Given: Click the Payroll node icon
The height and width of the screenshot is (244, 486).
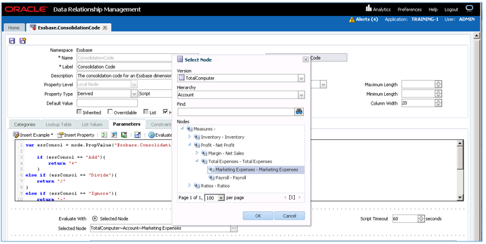Looking at the screenshot, I should coord(212,178).
